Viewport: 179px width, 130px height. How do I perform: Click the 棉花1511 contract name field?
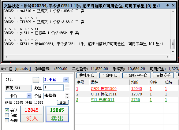(x=18, y=88)
